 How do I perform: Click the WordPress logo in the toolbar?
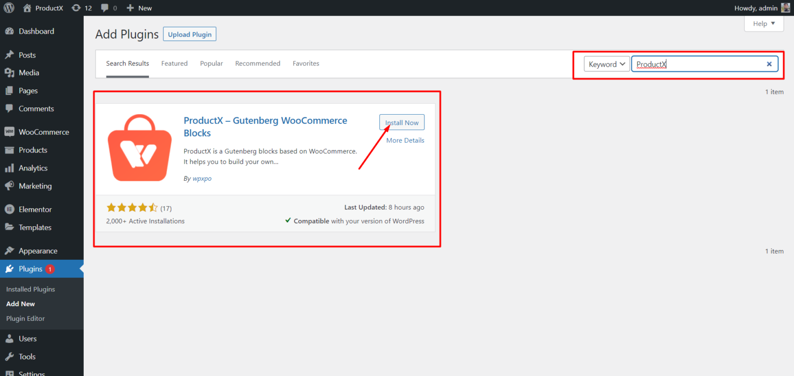[x=9, y=8]
